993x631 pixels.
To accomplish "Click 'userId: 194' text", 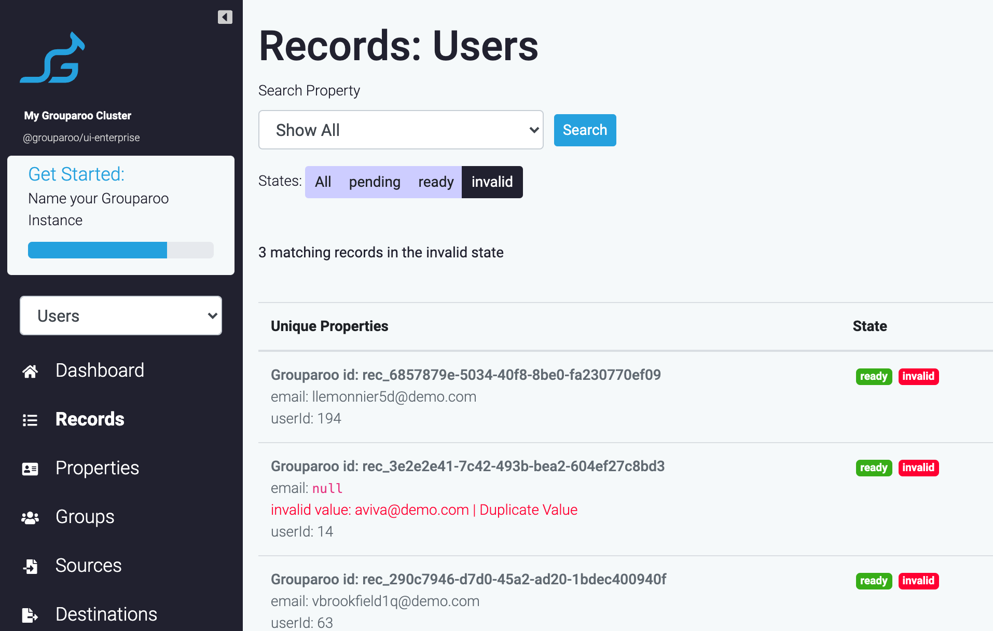I will click(306, 418).
